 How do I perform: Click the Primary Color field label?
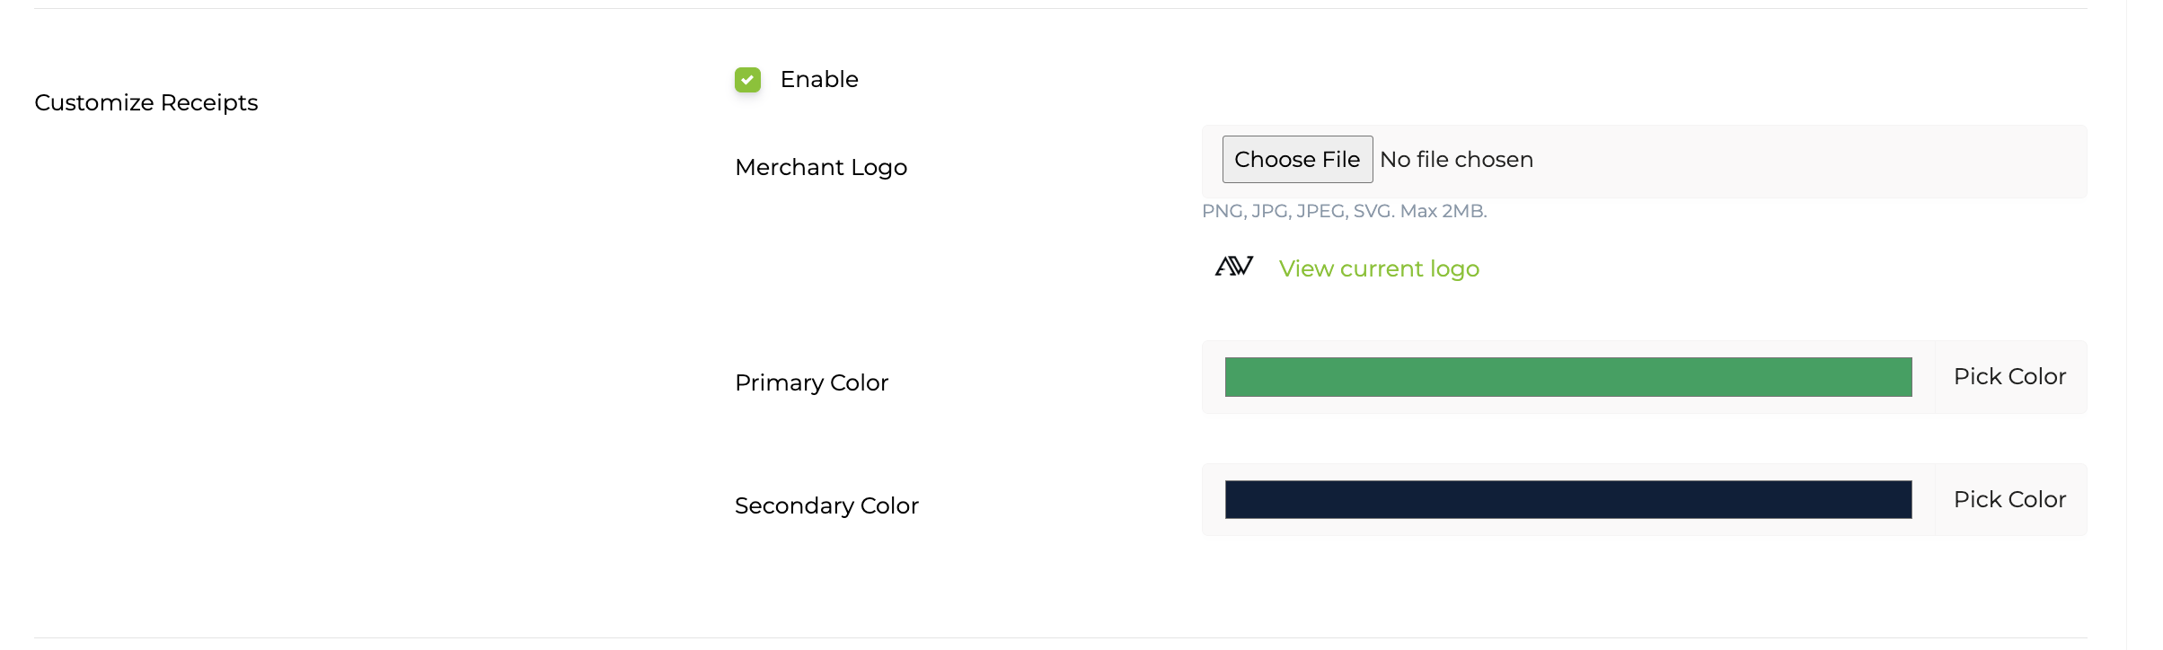[x=811, y=383]
